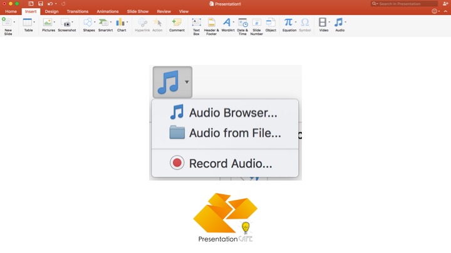Add a Comment to the slide
The width and height of the screenshot is (451, 253).
point(177,24)
